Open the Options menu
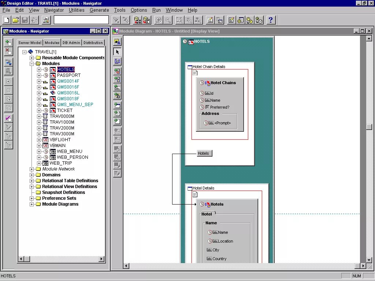 139,10
